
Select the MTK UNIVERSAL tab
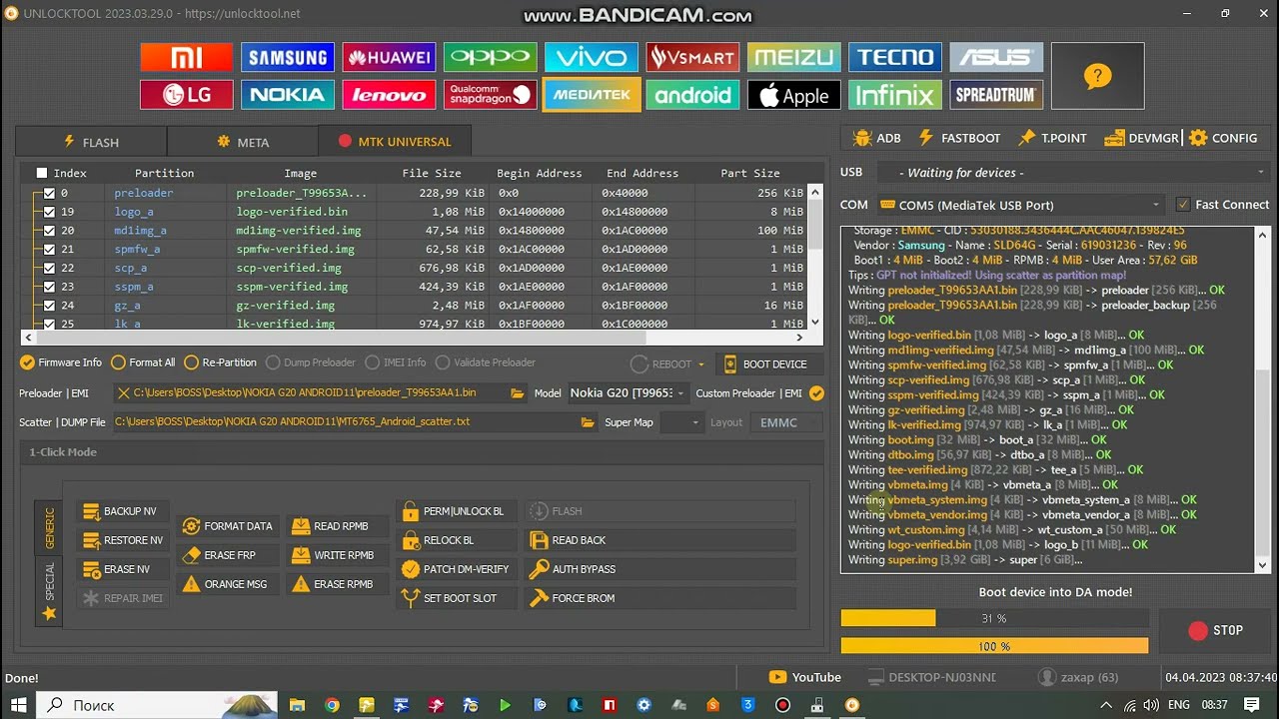coord(395,142)
